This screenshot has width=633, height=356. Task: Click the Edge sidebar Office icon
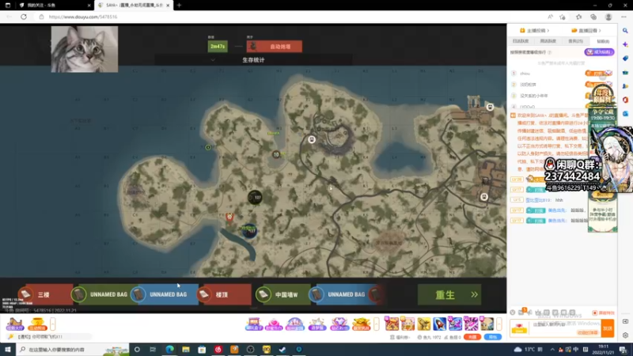pyautogui.click(x=625, y=100)
